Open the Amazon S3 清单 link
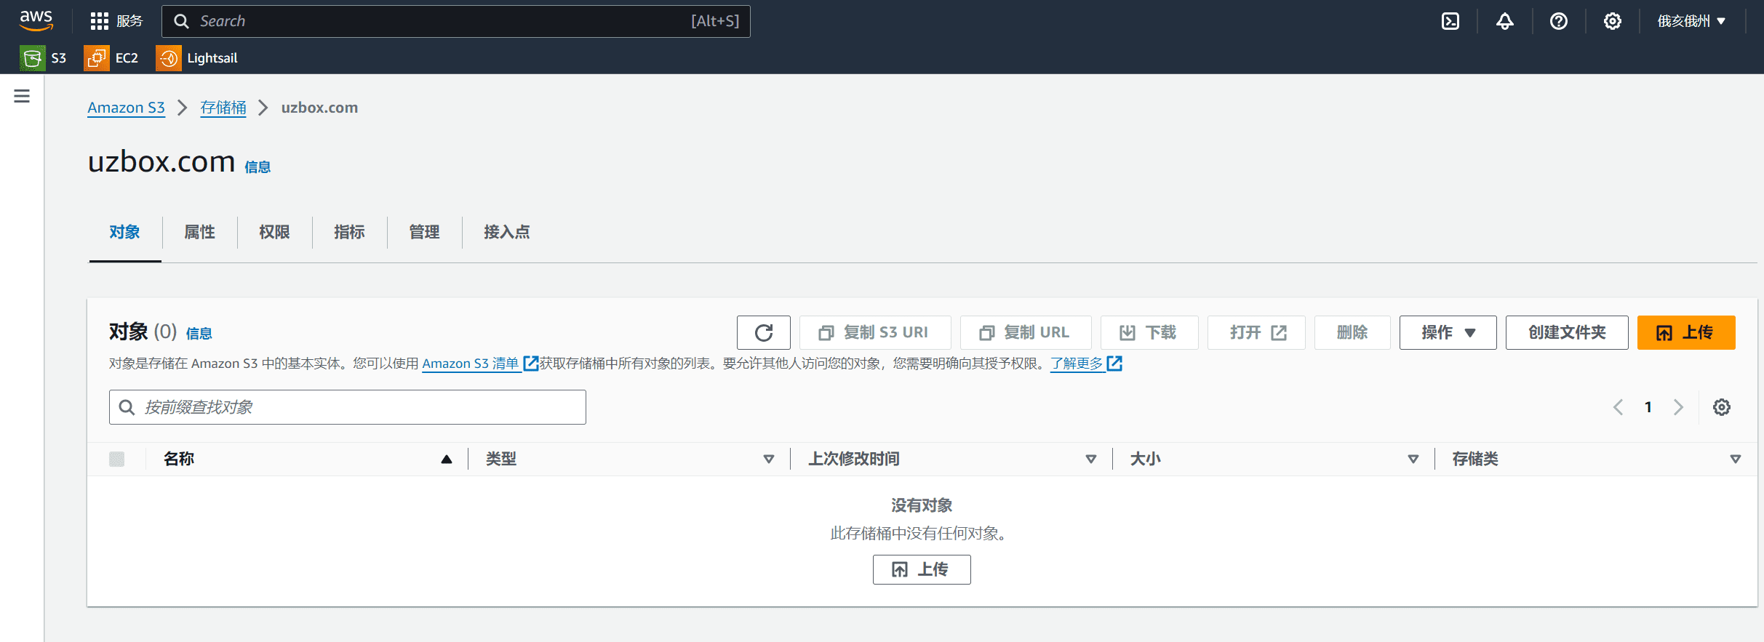The width and height of the screenshot is (1764, 642). pos(471,363)
